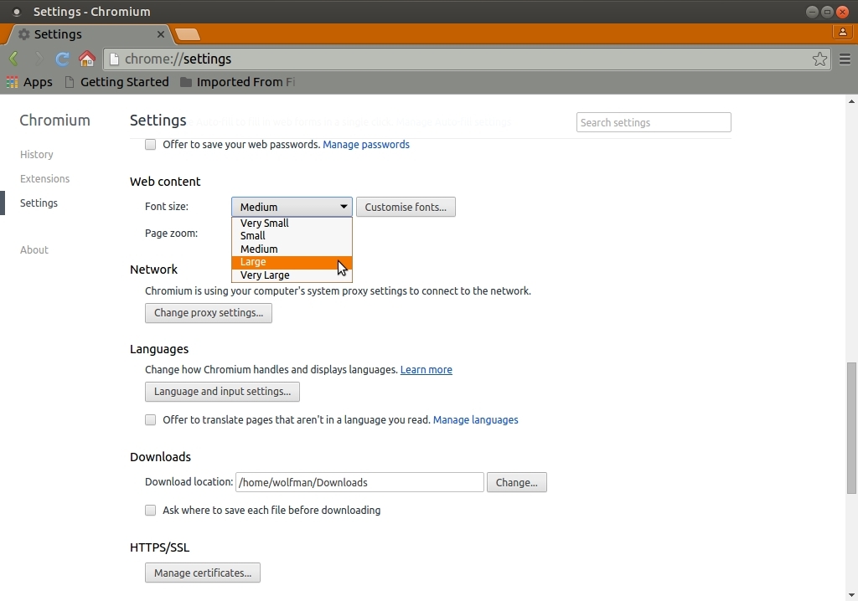This screenshot has height=601, width=858.
Task: Open the Chromium hamburger menu
Action: tap(845, 59)
